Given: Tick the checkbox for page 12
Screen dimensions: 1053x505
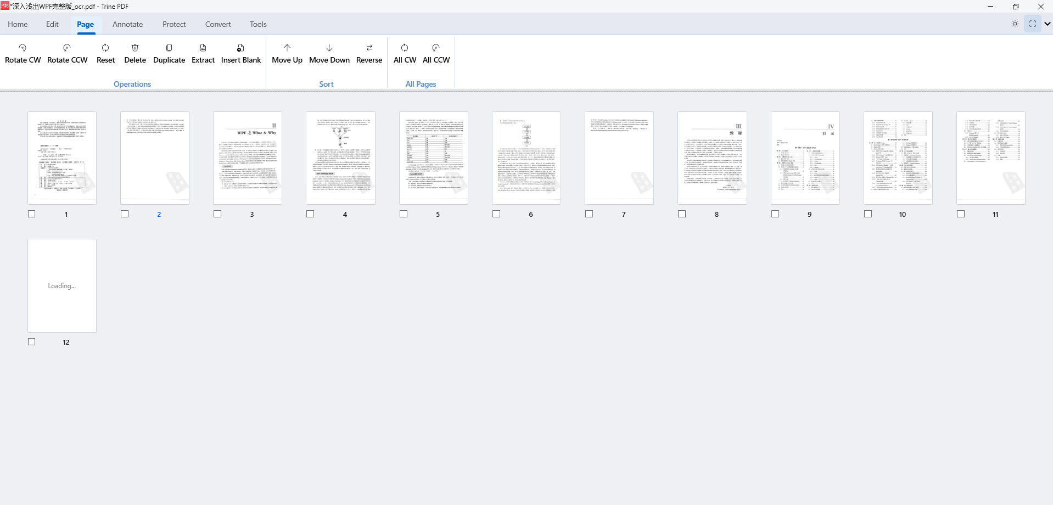Looking at the screenshot, I should click(x=32, y=342).
